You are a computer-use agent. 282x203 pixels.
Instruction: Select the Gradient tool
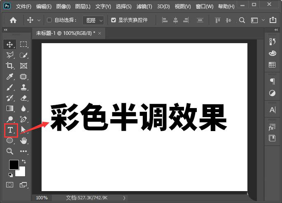10,108
